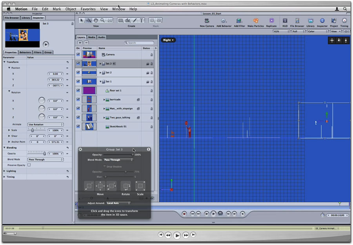Viewport: 353px width, 245px height.
Task: Toggle the Set 2 layer checkbox
Action: pyautogui.click(x=78, y=73)
